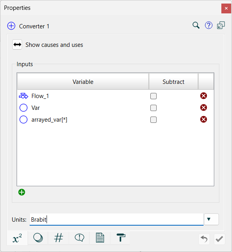The width and height of the screenshot is (232, 252).
Task: Enable Subtract for arrayed_var[*]
Action: [153, 120]
